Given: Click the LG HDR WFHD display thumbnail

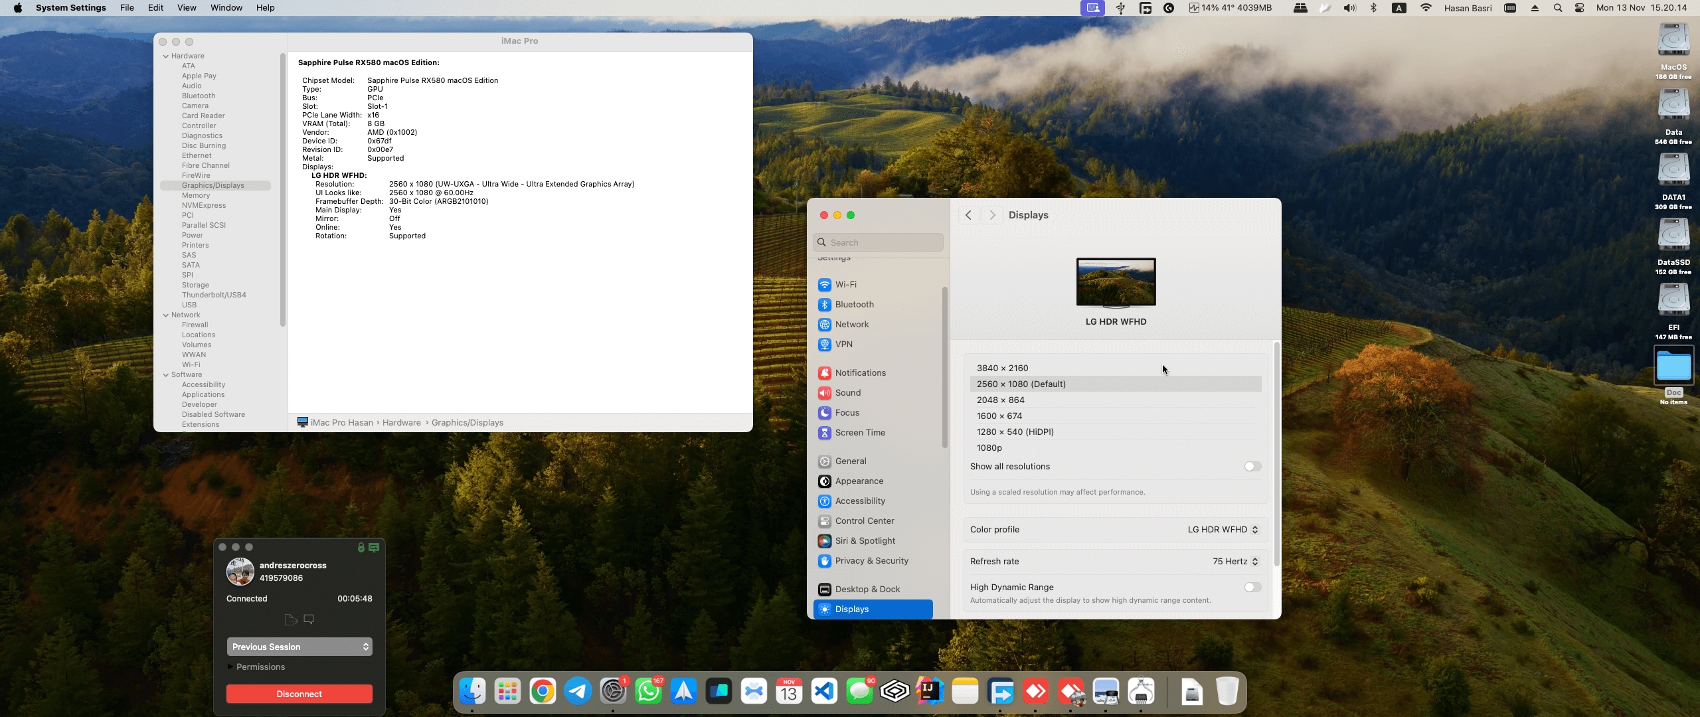Looking at the screenshot, I should tap(1116, 283).
